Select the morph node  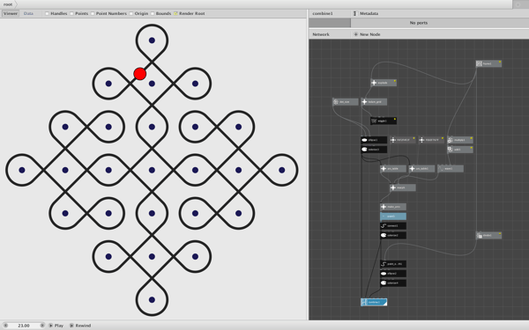pos(403,187)
